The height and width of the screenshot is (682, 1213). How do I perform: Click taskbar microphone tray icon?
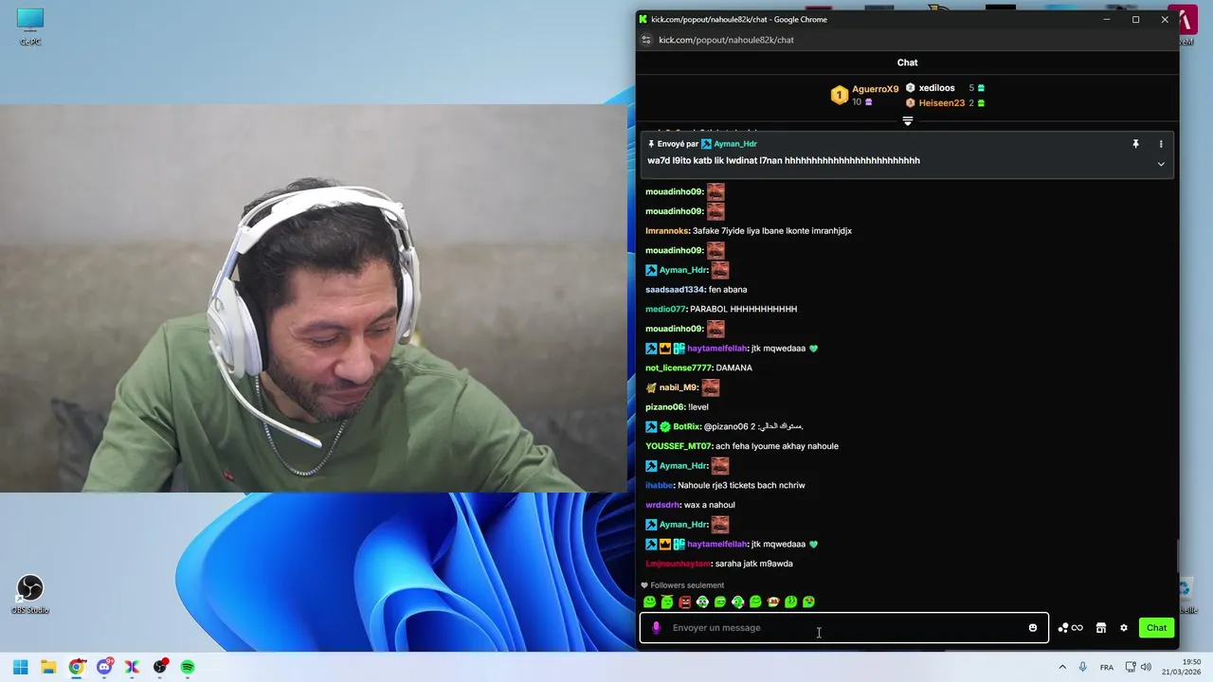pyautogui.click(x=1083, y=667)
